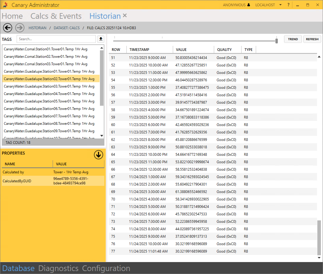Collapse the Properties panel with the down-arrow icon
This screenshot has width=323, height=274.
(98, 155)
